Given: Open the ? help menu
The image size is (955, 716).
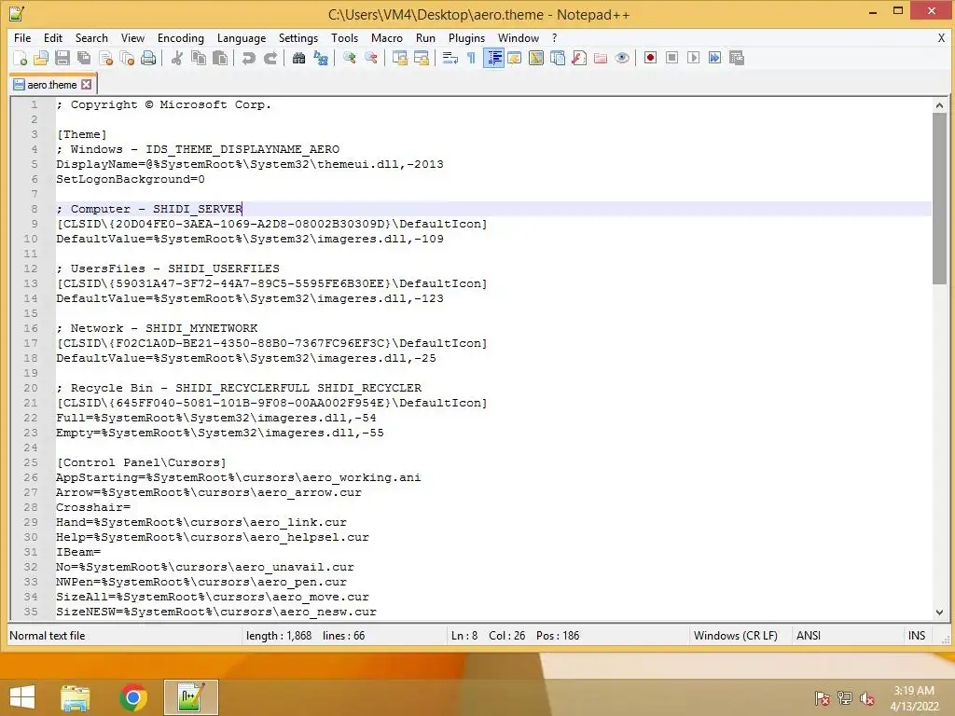Looking at the screenshot, I should [x=554, y=37].
